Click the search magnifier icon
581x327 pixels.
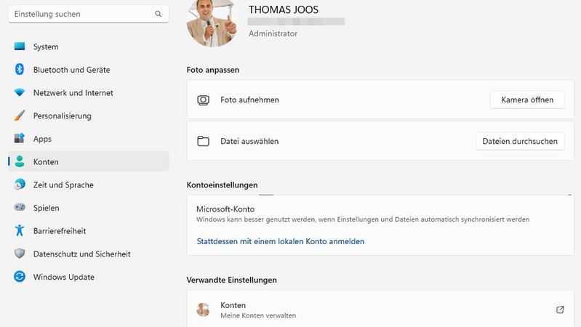pos(159,14)
